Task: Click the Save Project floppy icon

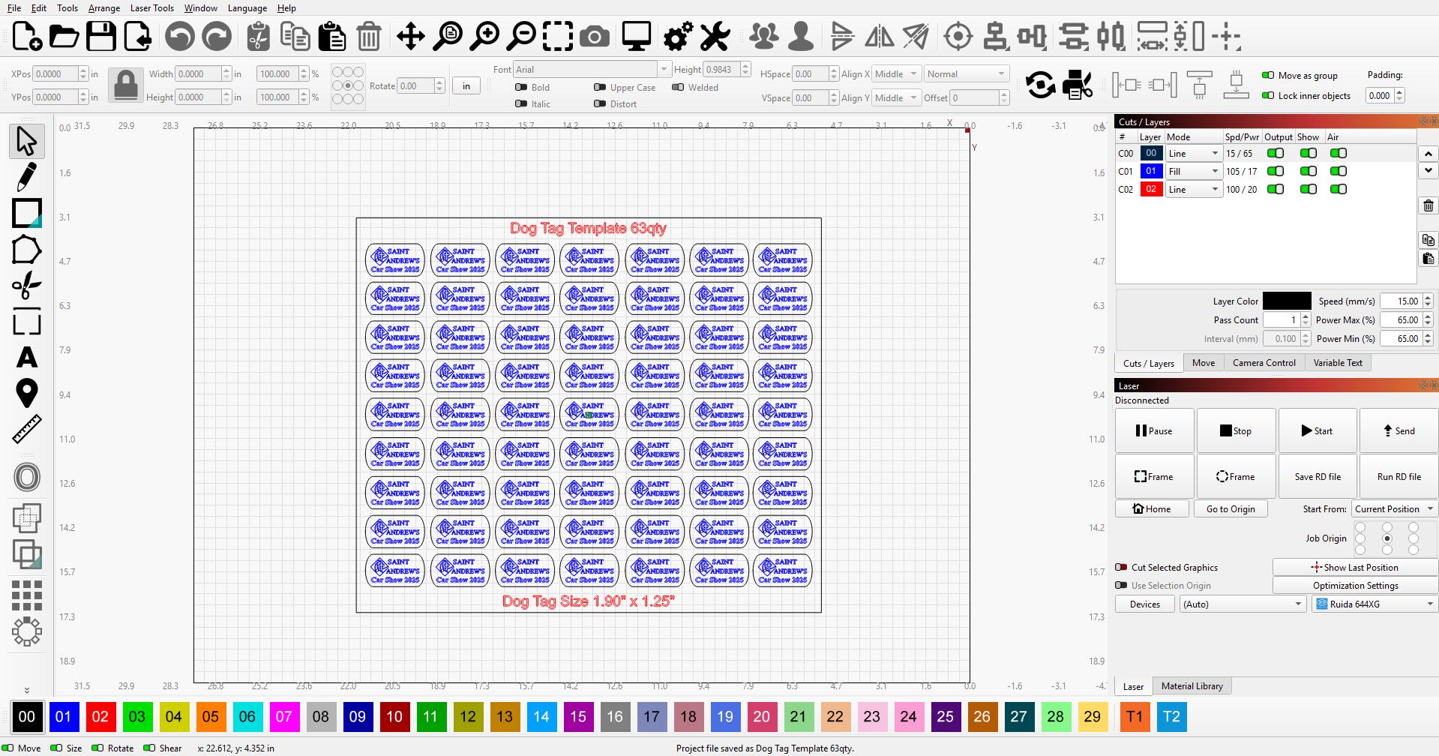Action: coord(101,36)
